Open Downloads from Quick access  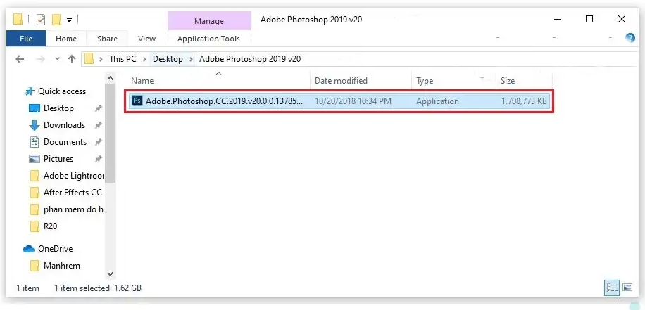click(x=64, y=125)
